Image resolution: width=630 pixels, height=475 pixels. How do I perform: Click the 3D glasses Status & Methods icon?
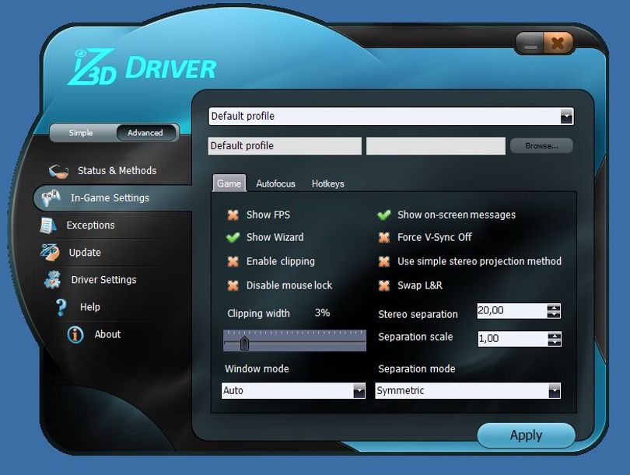pos(58,171)
